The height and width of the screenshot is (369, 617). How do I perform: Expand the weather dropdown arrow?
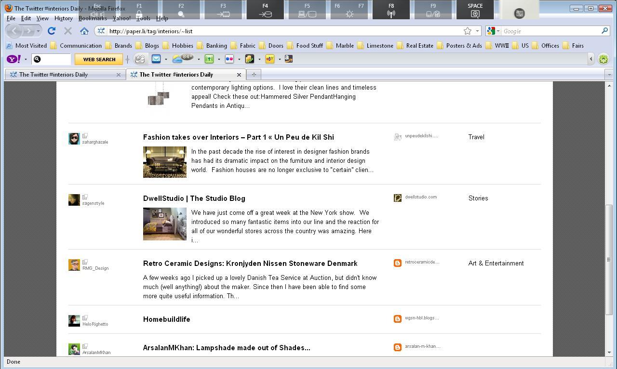click(x=199, y=59)
